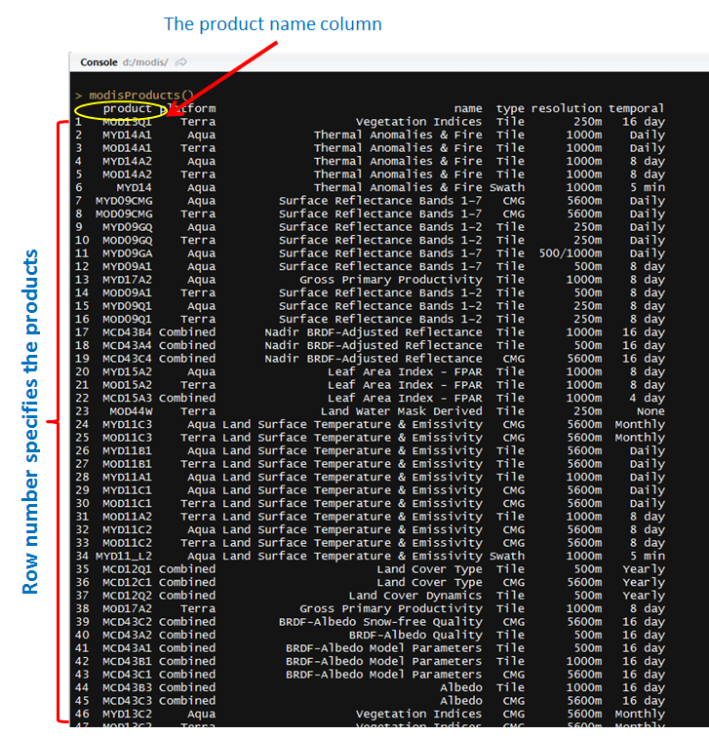The image size is (709, 736).
Task: Click the 'type' column header
Action: pyautogui.click(x=510, y=108)
